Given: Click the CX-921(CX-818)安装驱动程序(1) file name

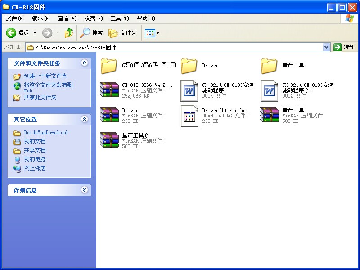Looking at the screenshot, I should click(x=308, y=88).
